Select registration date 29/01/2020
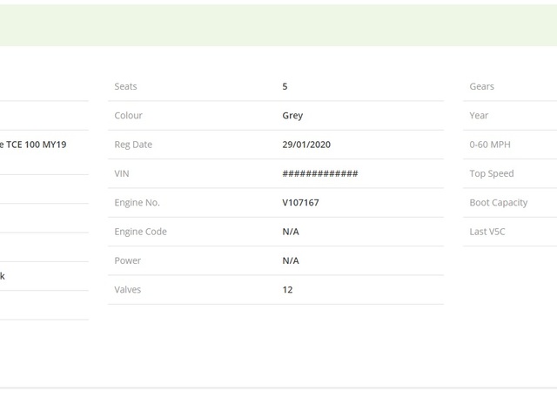557x418 pixels. [306, 145]
